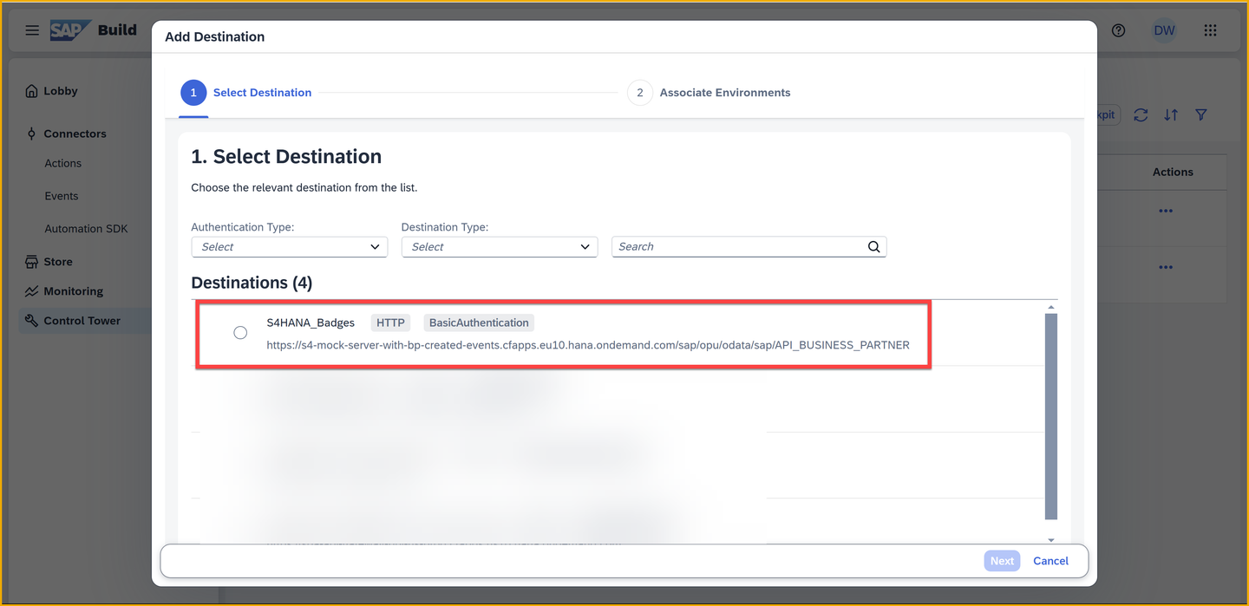
Task: Open the DW user profile avatar
Action: click(x=1164, y=30)
